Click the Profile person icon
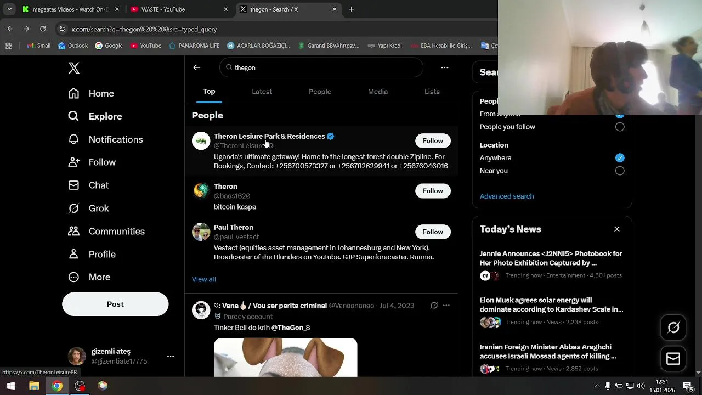The width and height of the screenshot is (702, 395). [73, 255]
